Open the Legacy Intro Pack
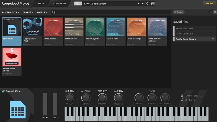217x122 pixels. click(x=33, y=31)
